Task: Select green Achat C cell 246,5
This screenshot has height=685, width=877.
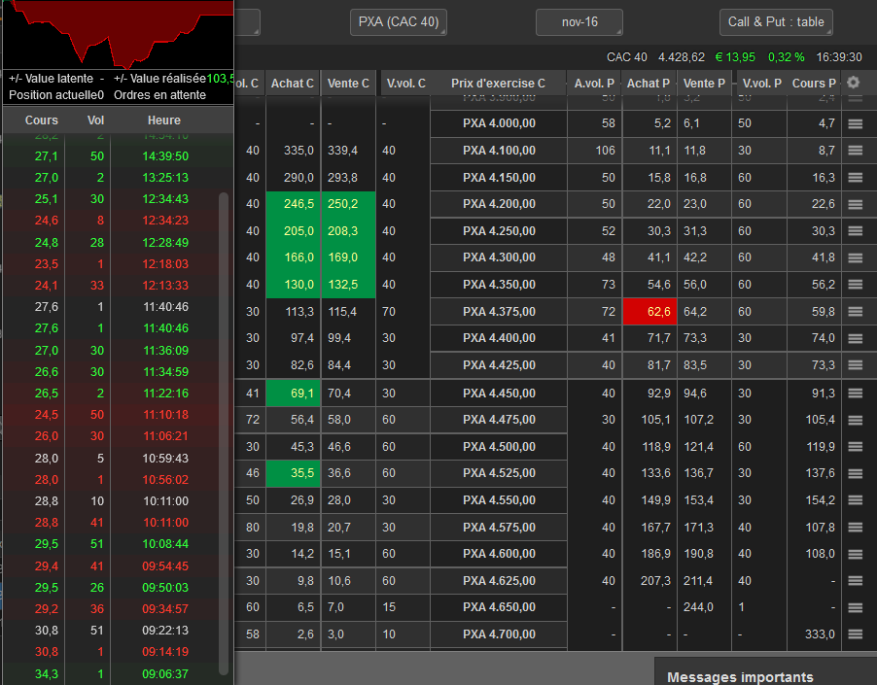Action: (293, 204)
